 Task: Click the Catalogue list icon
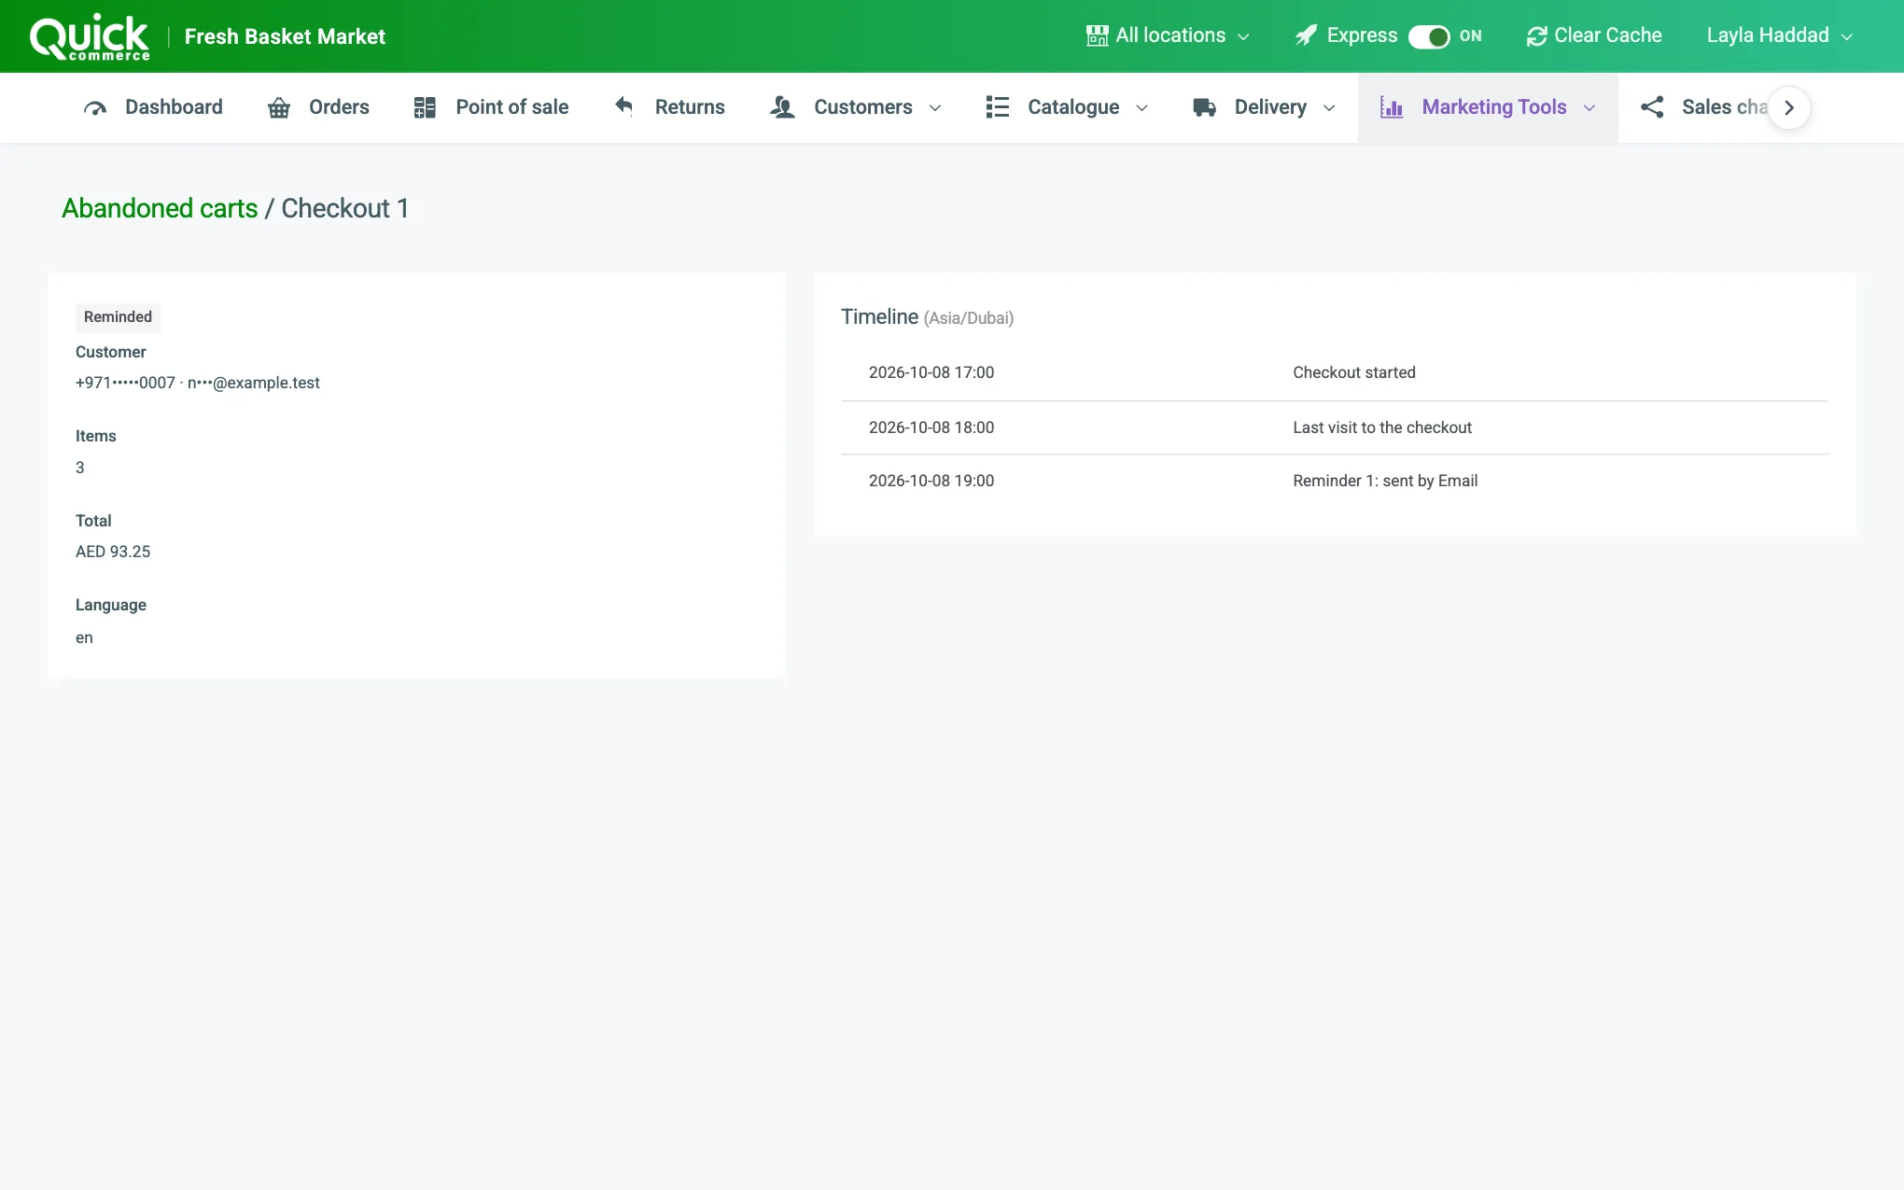998,107
